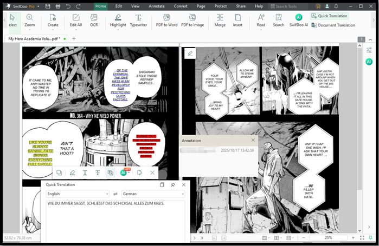The image size is (379, 246).
Task: Open SwifDoo AI from the ribbon
Action: pos(298,20)
